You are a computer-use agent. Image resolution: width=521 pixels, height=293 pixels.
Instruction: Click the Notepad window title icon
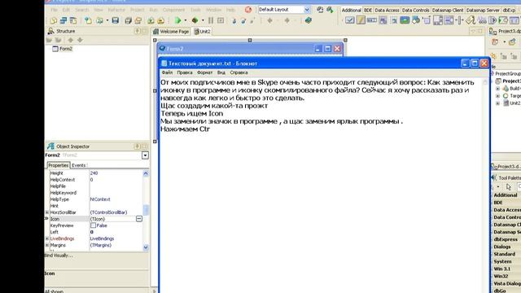164,63
